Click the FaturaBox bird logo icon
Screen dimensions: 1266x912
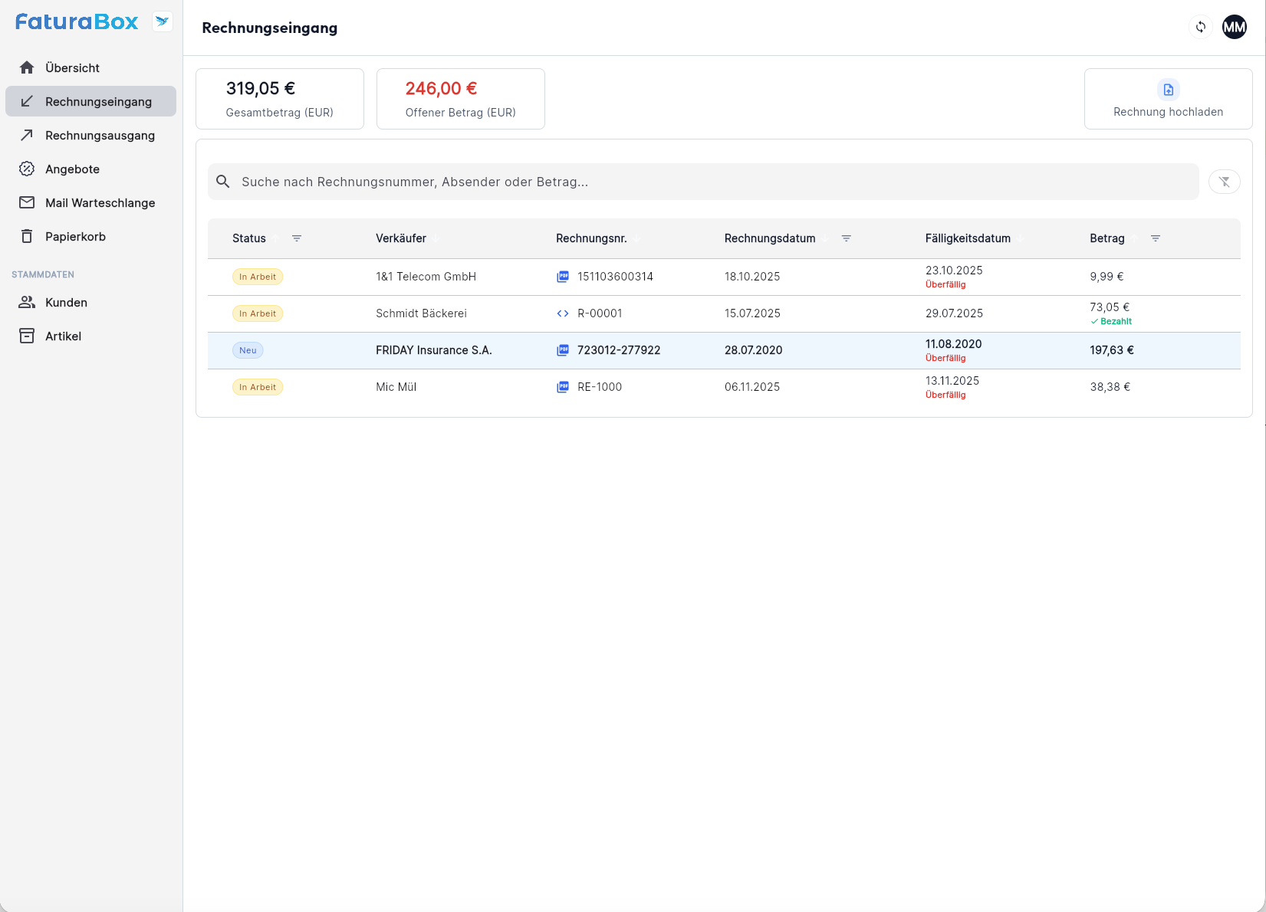pyautogui.click(x=162, y=21)
